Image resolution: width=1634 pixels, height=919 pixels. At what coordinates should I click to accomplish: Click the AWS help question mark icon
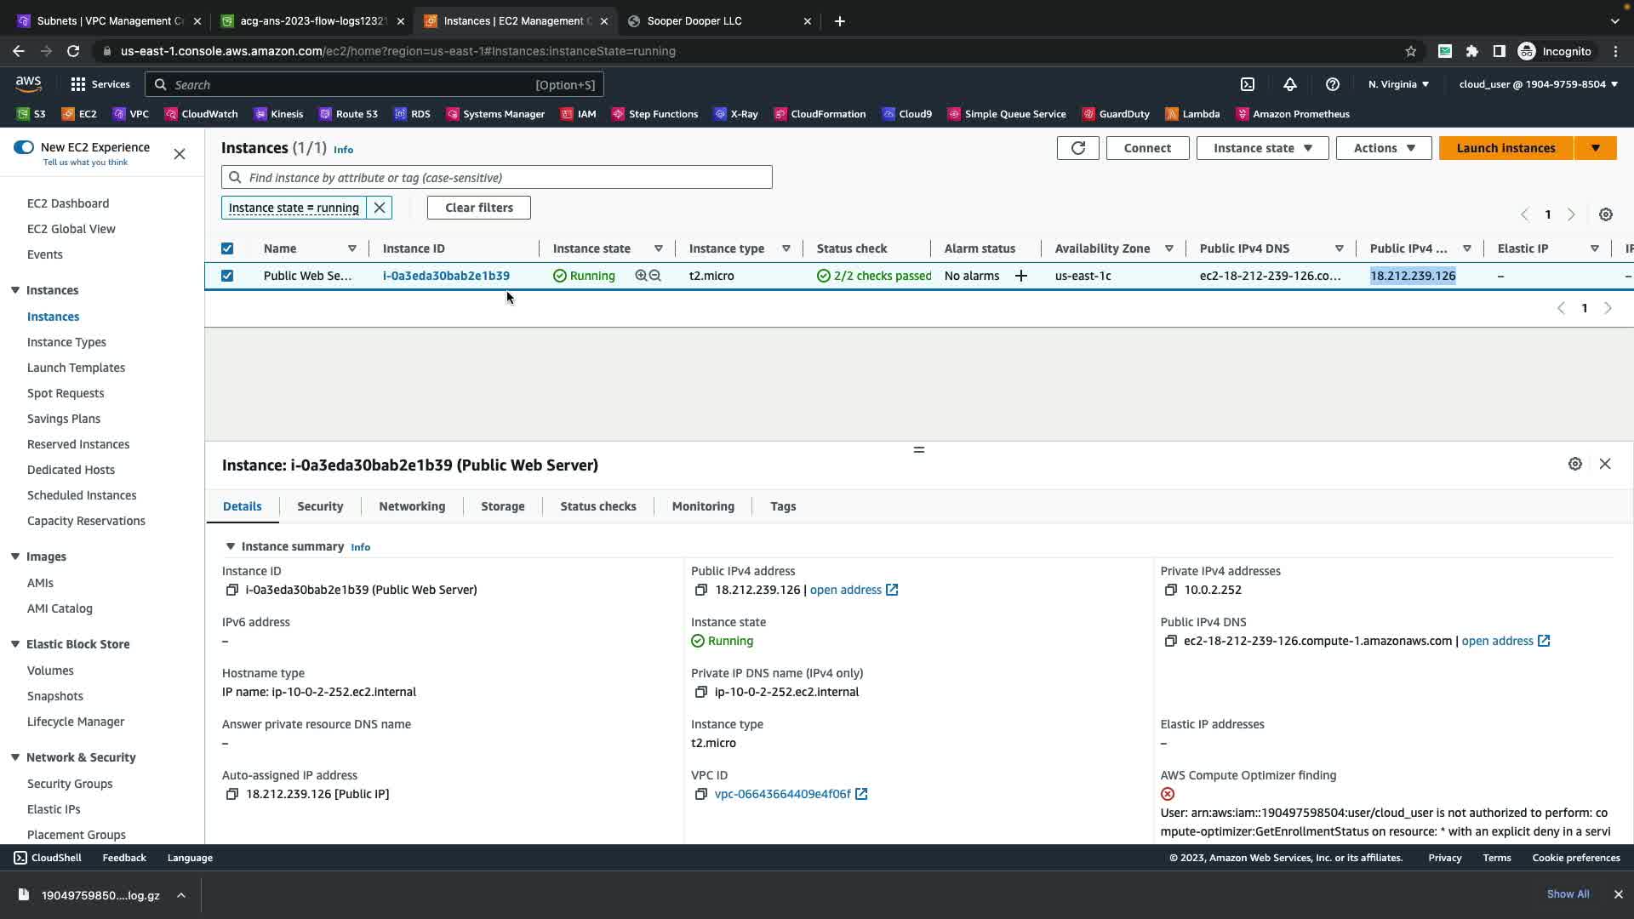point(1332,84)
